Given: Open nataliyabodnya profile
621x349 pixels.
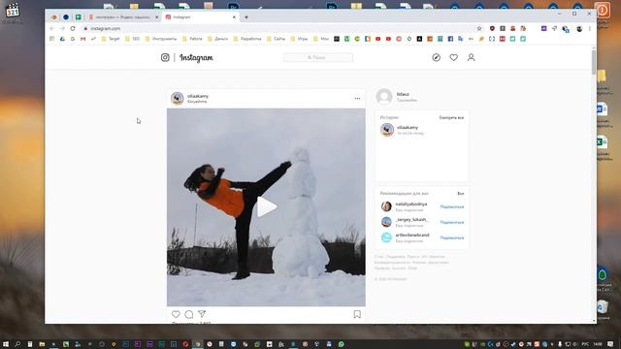Looking at the screenshot, I should point(411,204).
